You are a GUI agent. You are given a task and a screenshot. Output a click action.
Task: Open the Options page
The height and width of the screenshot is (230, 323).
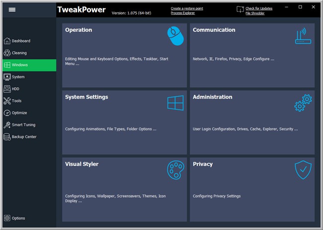click(x=29, y=218)
